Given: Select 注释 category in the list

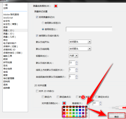Looking at the screenshot, I should coord(5,8).
